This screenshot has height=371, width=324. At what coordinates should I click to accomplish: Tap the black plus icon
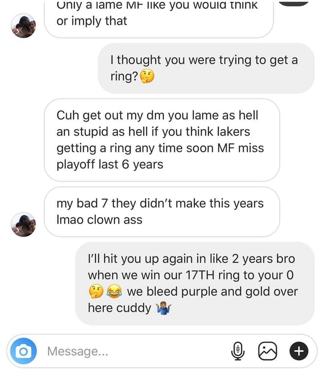tap(299, 351)
